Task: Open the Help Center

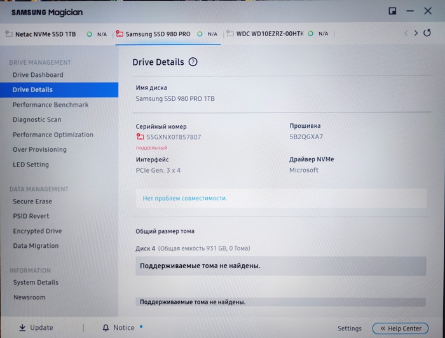Action: coord(400,328)
